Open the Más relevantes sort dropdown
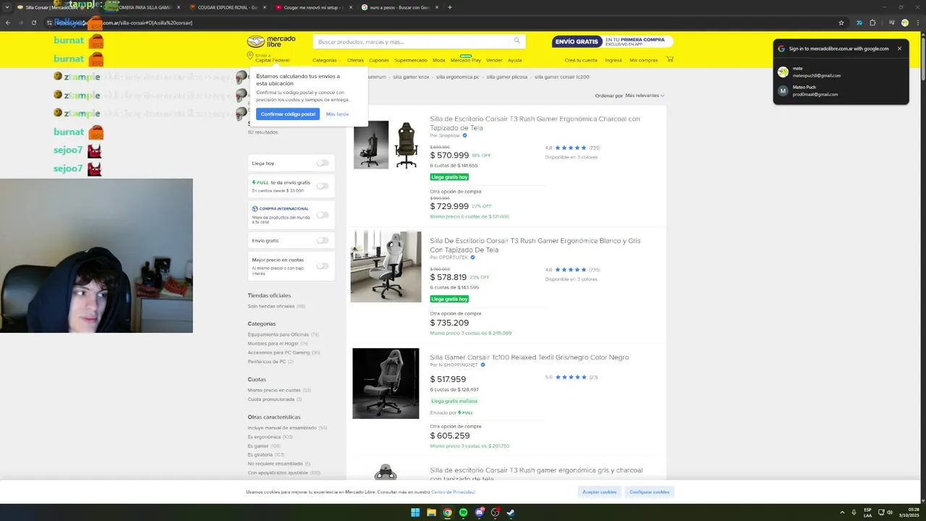Viewport: 926px width, 521px height. point(645,96)
